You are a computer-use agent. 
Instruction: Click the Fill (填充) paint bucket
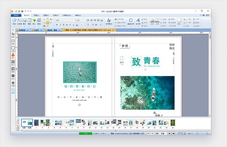coord(152,22)
